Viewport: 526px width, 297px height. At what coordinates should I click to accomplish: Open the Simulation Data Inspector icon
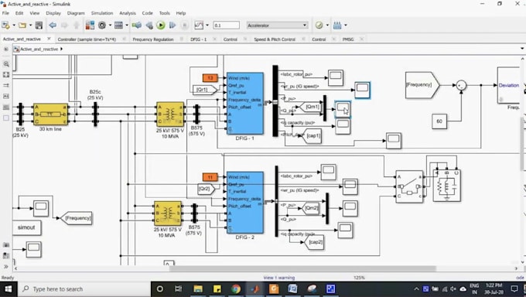[199, 26]
